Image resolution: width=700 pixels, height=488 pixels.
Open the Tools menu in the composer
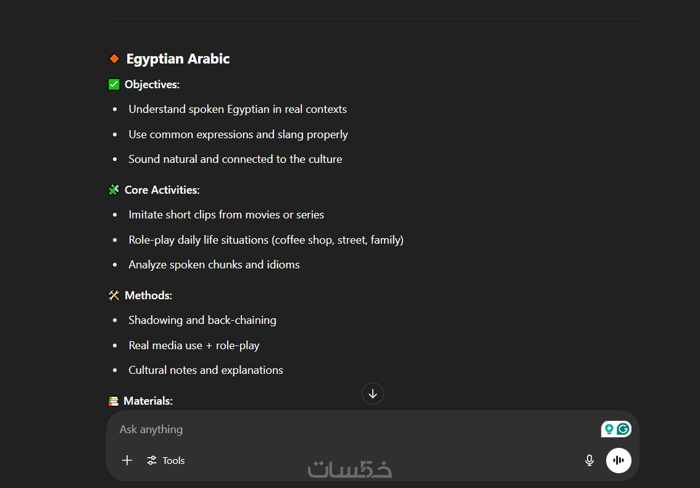(166, 460)
